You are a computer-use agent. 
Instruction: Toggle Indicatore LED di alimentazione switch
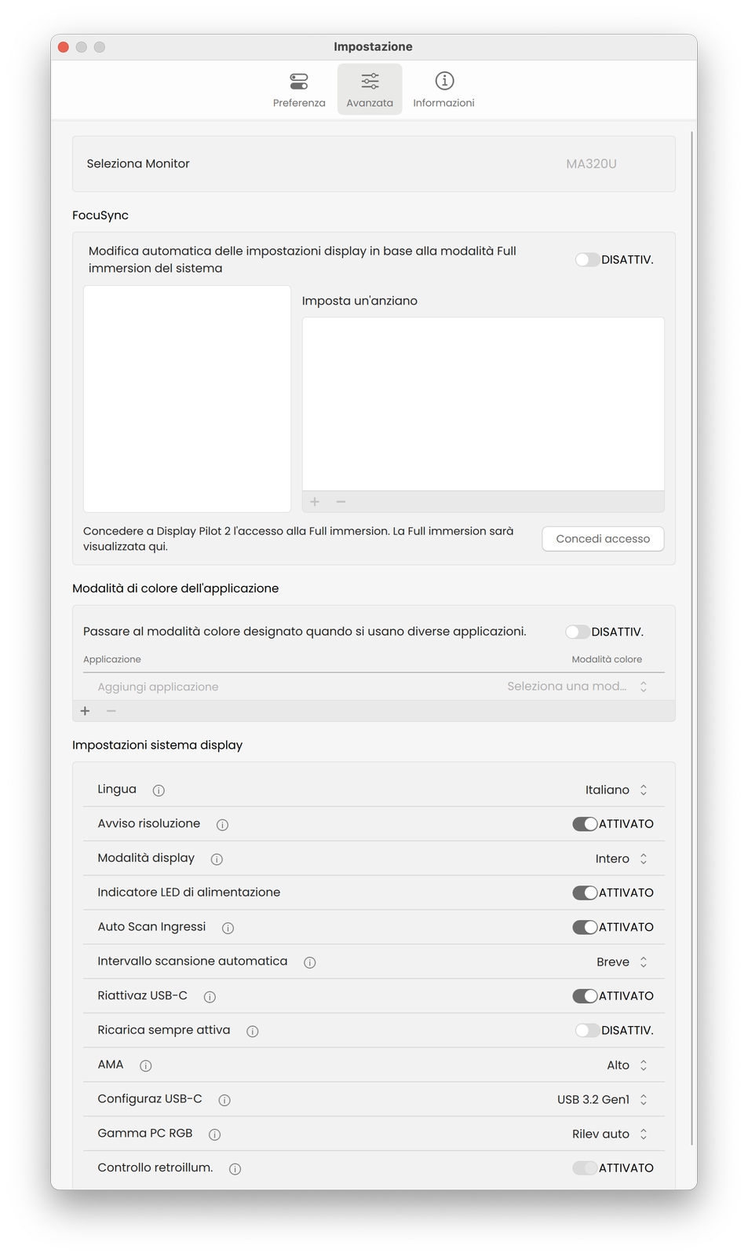coord(585,892)
